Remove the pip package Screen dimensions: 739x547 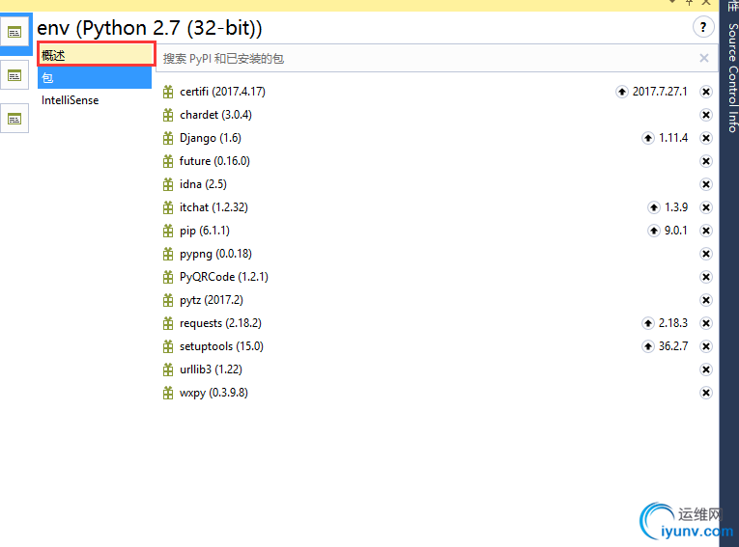(705, 231)
